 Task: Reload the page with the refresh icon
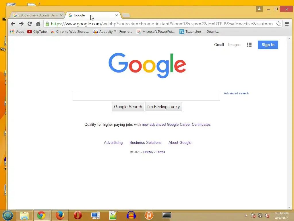(x=30, y=24)
